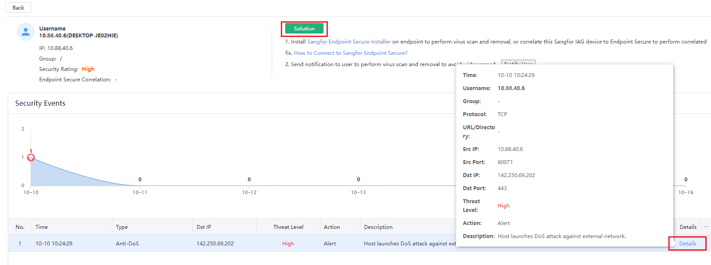Select the 10-12 data point on chart
711x265 pixels.
(x=249, y=186)
